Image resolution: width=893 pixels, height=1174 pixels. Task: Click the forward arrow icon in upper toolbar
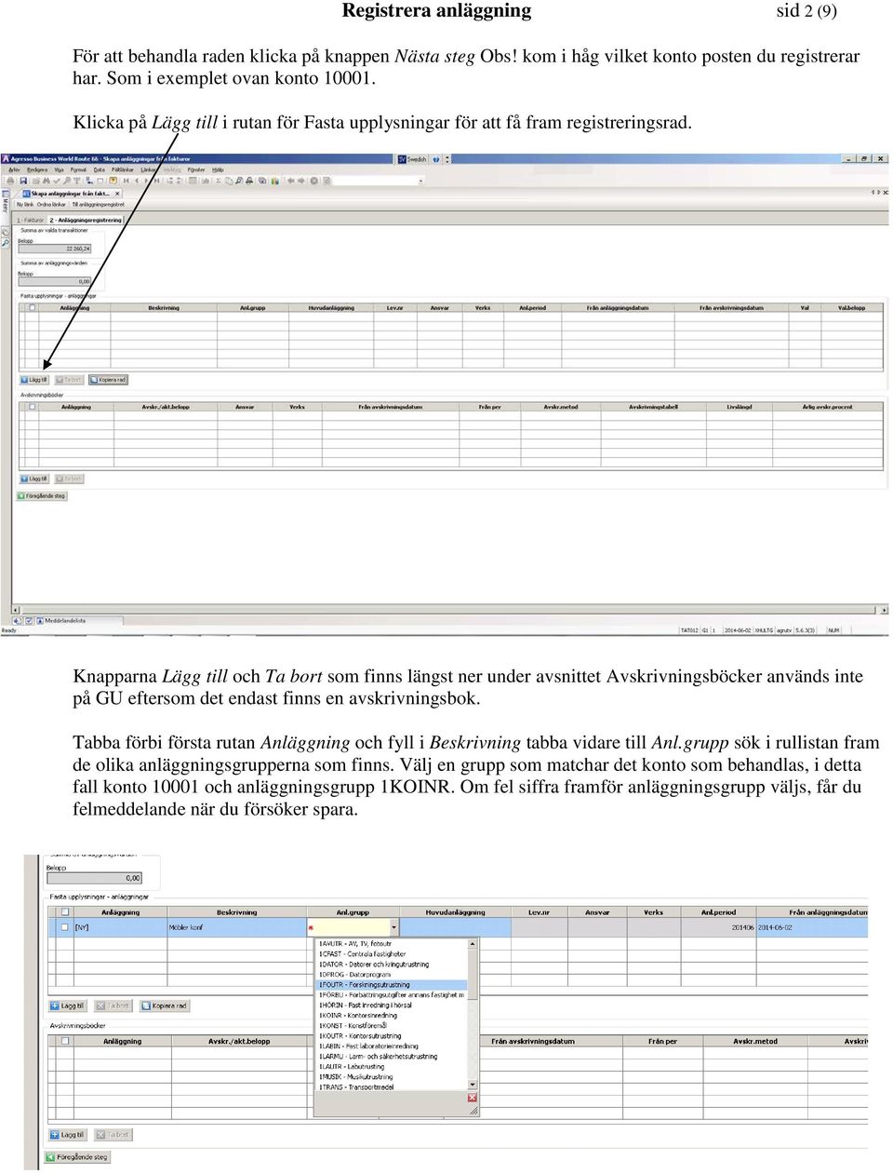click(301, 181)
